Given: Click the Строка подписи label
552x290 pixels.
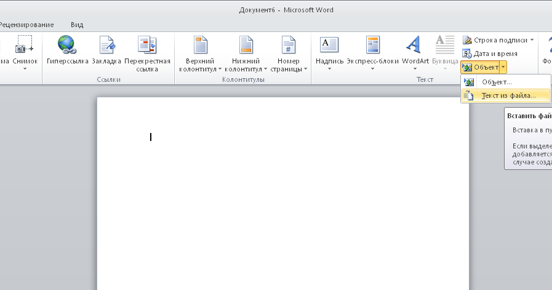Looking at the screenshot, I should [500, 40].
